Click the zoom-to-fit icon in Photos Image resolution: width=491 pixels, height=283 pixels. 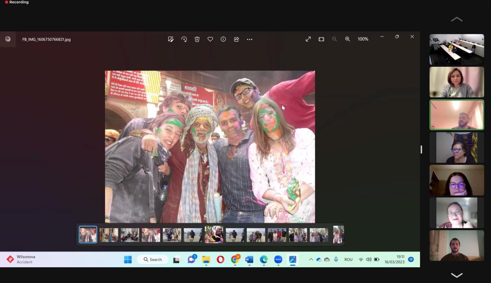[x=321, y=39]
